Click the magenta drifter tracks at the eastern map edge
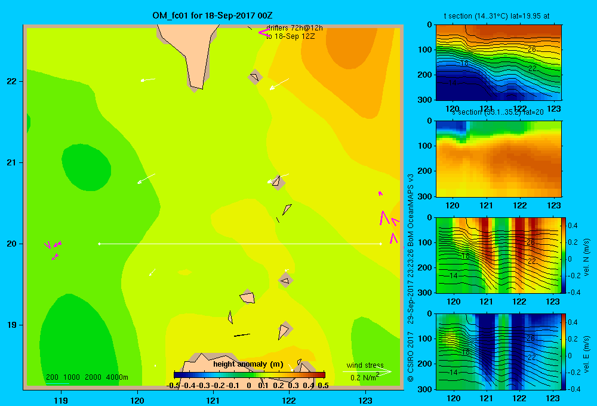The image size is (597, 406). pos(389,219)
